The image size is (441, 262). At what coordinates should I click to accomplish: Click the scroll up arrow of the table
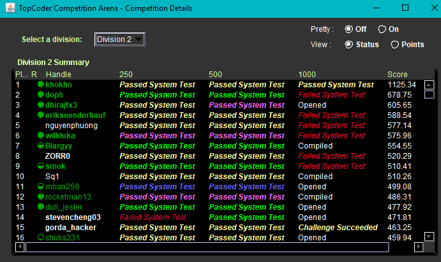coord(429,85)
